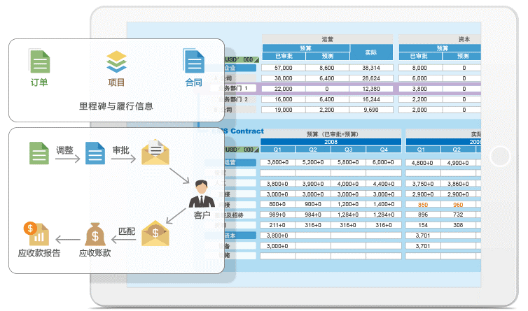The image size is (528, 311).
Task: Click the cell containing 57,000
Action: [x=283, y=68]
